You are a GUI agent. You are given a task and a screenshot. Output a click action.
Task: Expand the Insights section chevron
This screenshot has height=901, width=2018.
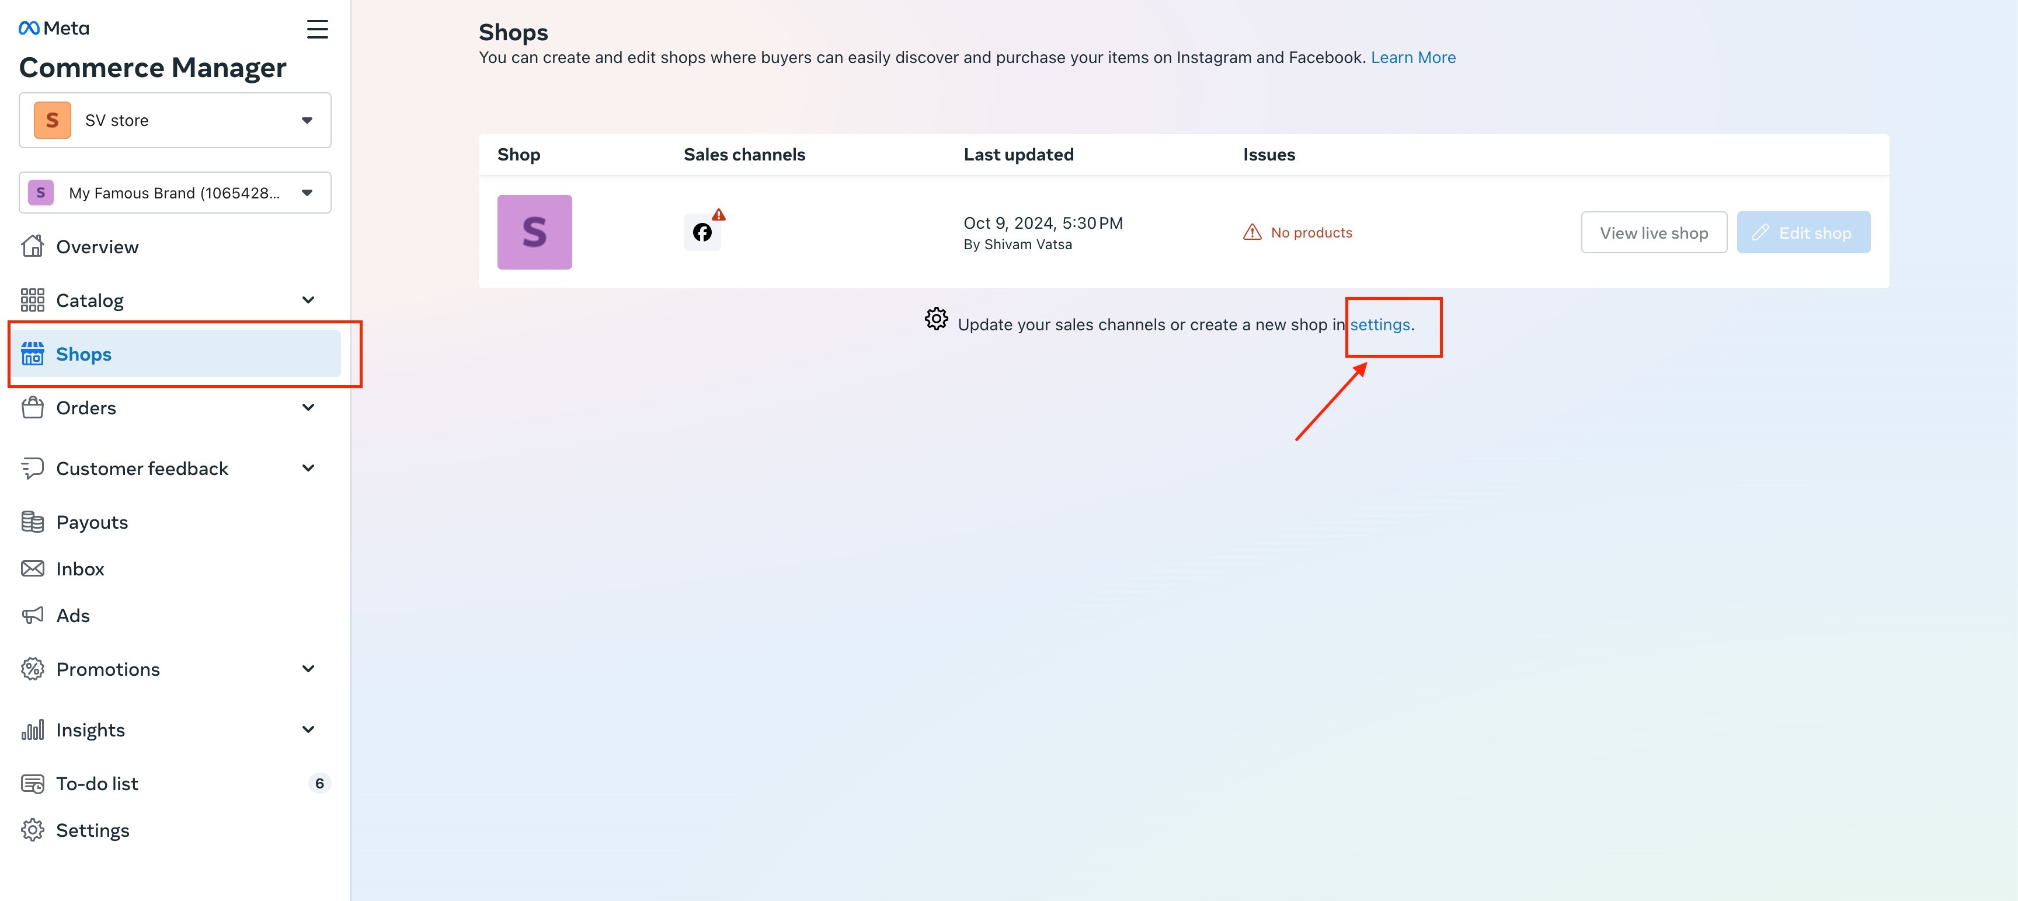click(x=308, y=729)
